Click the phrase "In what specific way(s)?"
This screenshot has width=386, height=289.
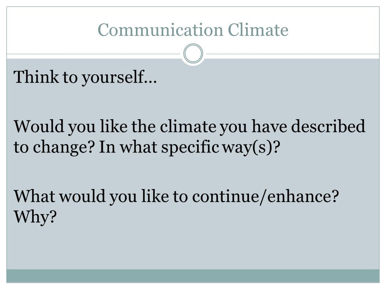[189, 148]
